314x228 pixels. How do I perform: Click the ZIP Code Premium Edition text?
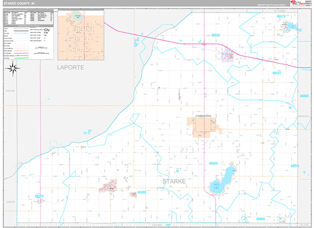(x=272, y=5)
